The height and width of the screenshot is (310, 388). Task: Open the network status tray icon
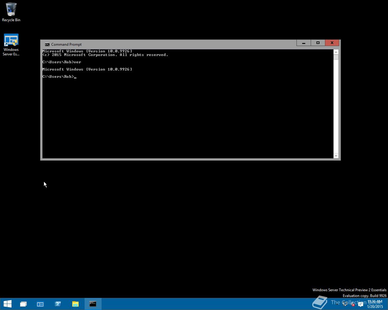tap(345, 304)
